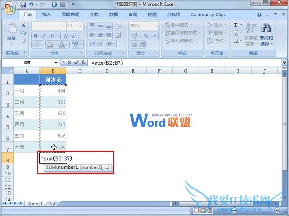Cut selection with the scissors icon
Image resolution: width=289 pixels, height=216 pixels.
click(x=23, y=25)
